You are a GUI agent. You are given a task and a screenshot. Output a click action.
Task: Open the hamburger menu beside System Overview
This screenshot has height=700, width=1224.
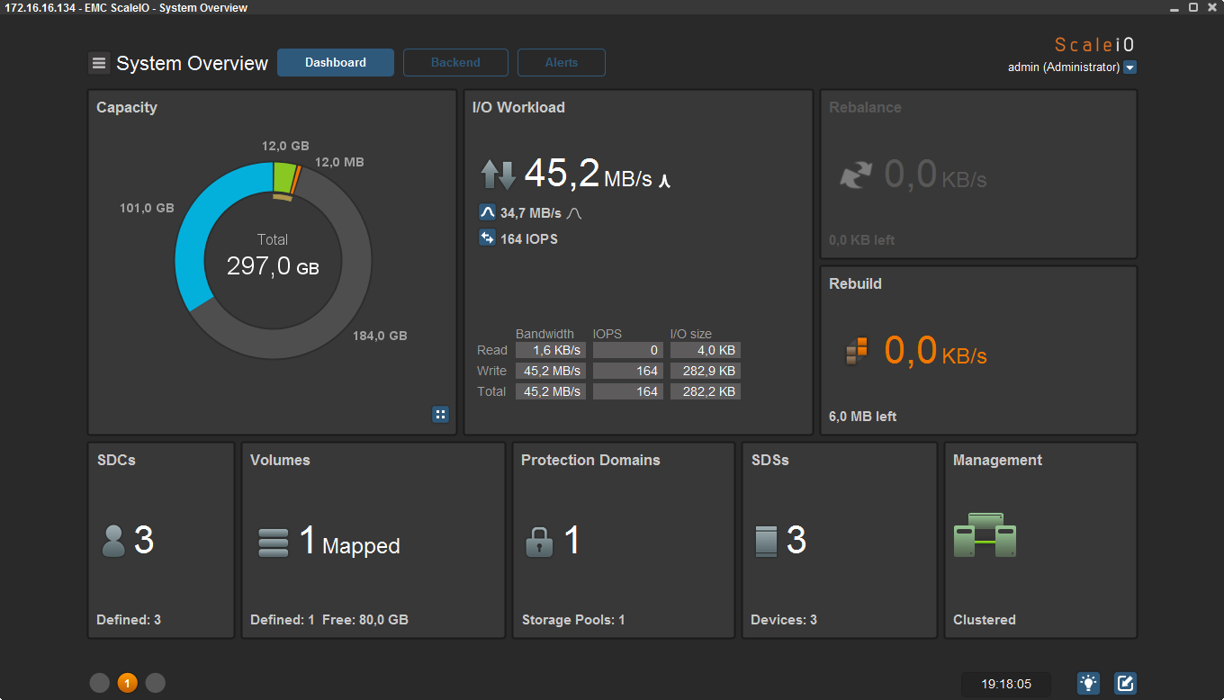pyautogui.click(x=99, y=63)
